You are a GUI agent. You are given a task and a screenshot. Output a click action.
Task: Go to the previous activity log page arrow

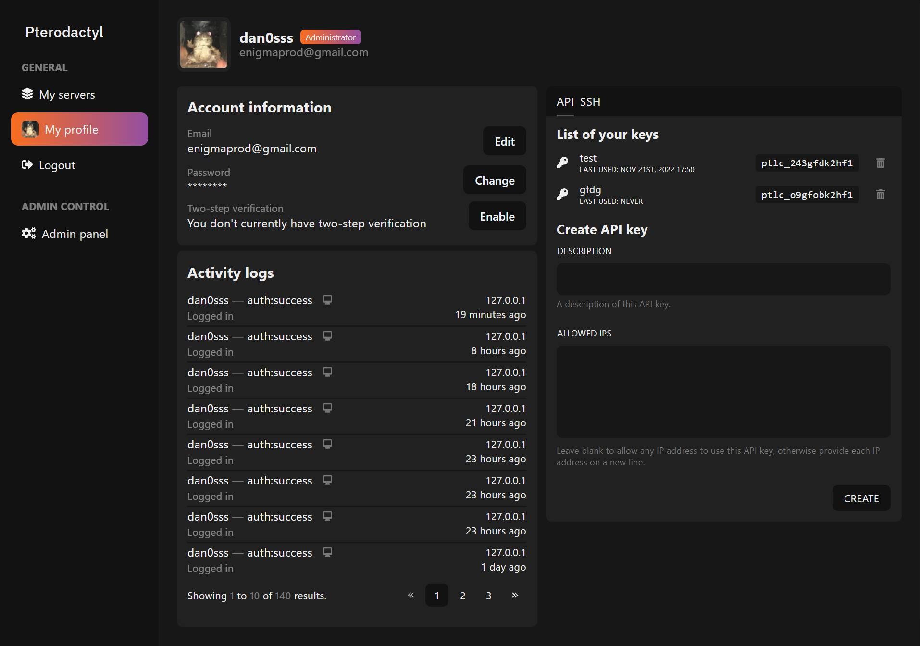[x=410, y=596]
